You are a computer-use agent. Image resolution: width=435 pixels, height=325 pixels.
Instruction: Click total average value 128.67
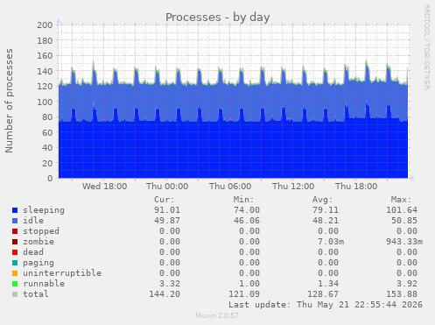click(323, 294)
